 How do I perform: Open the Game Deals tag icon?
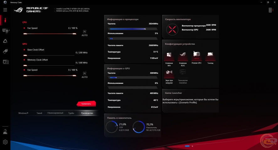tap(5, 52)
